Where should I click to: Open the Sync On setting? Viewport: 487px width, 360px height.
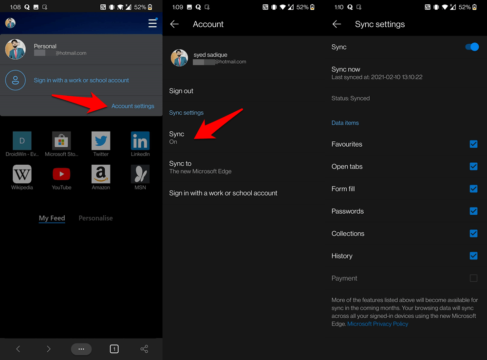tap(243, 137)
